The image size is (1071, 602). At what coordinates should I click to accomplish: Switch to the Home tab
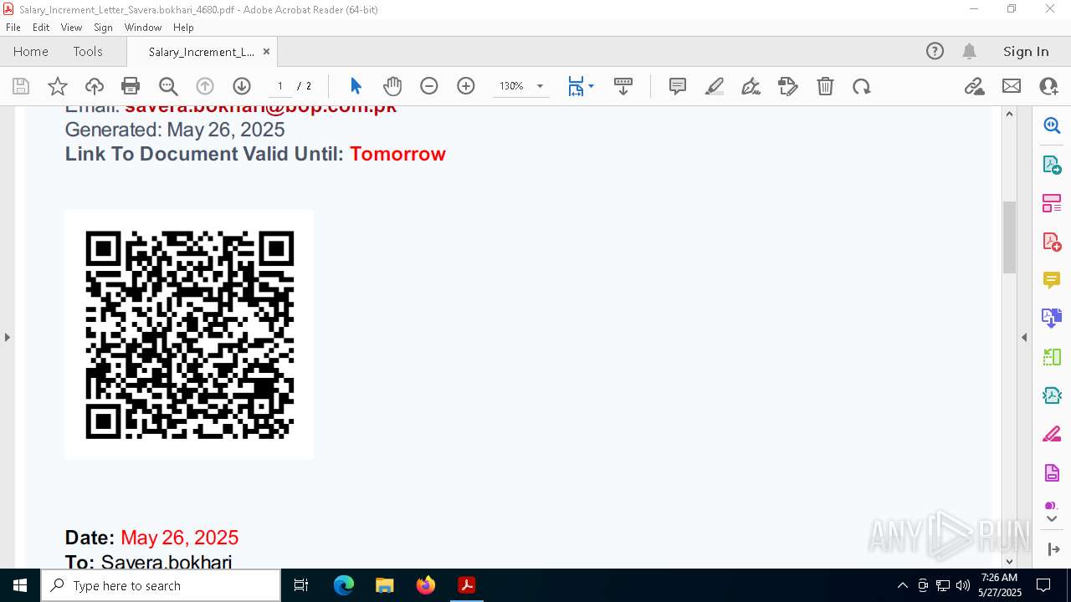31,51
